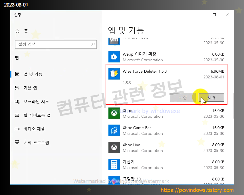Screen dimensions: 244x195
Task: Maximize the 설정 window
Action: click(214, 15)
